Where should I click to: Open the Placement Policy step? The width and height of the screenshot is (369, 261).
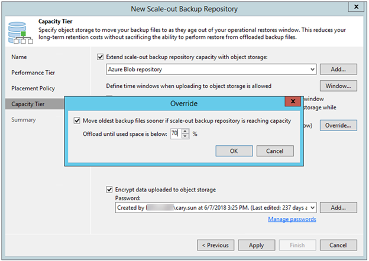coord(33,88)
